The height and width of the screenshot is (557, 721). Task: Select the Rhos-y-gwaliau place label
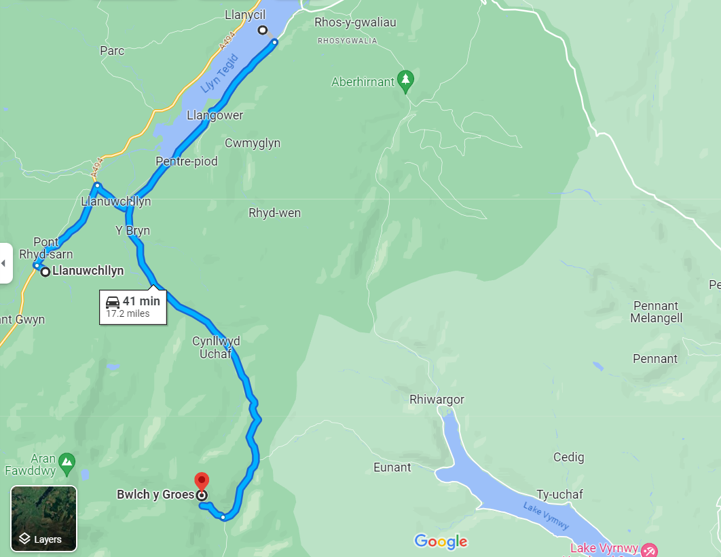[355, 22]
